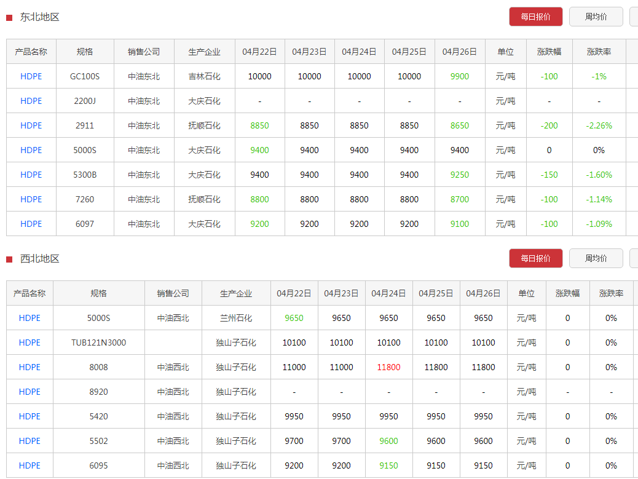Open HDPE link for 8920 row
Image resolution: width=638 pixels, height=479 pixels.
pyautogui.click(x=30, y=392)
